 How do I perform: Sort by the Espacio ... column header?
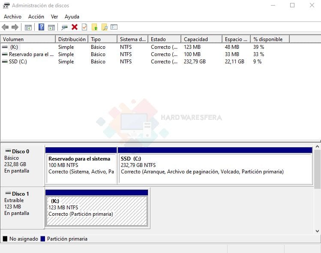237,39
